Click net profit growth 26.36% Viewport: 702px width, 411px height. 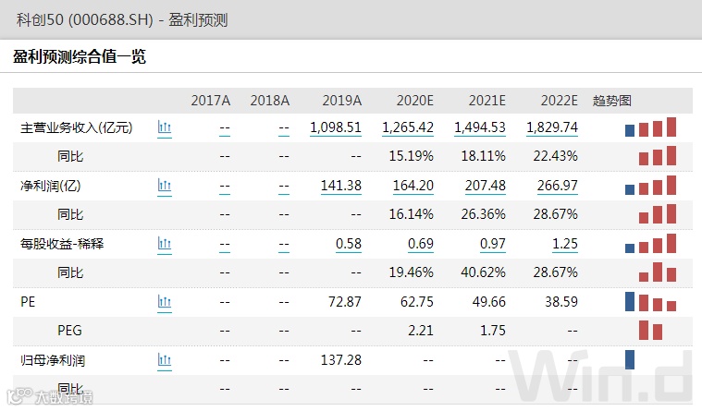(x=483, y=214)
